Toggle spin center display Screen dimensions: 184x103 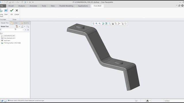[119, 23]
